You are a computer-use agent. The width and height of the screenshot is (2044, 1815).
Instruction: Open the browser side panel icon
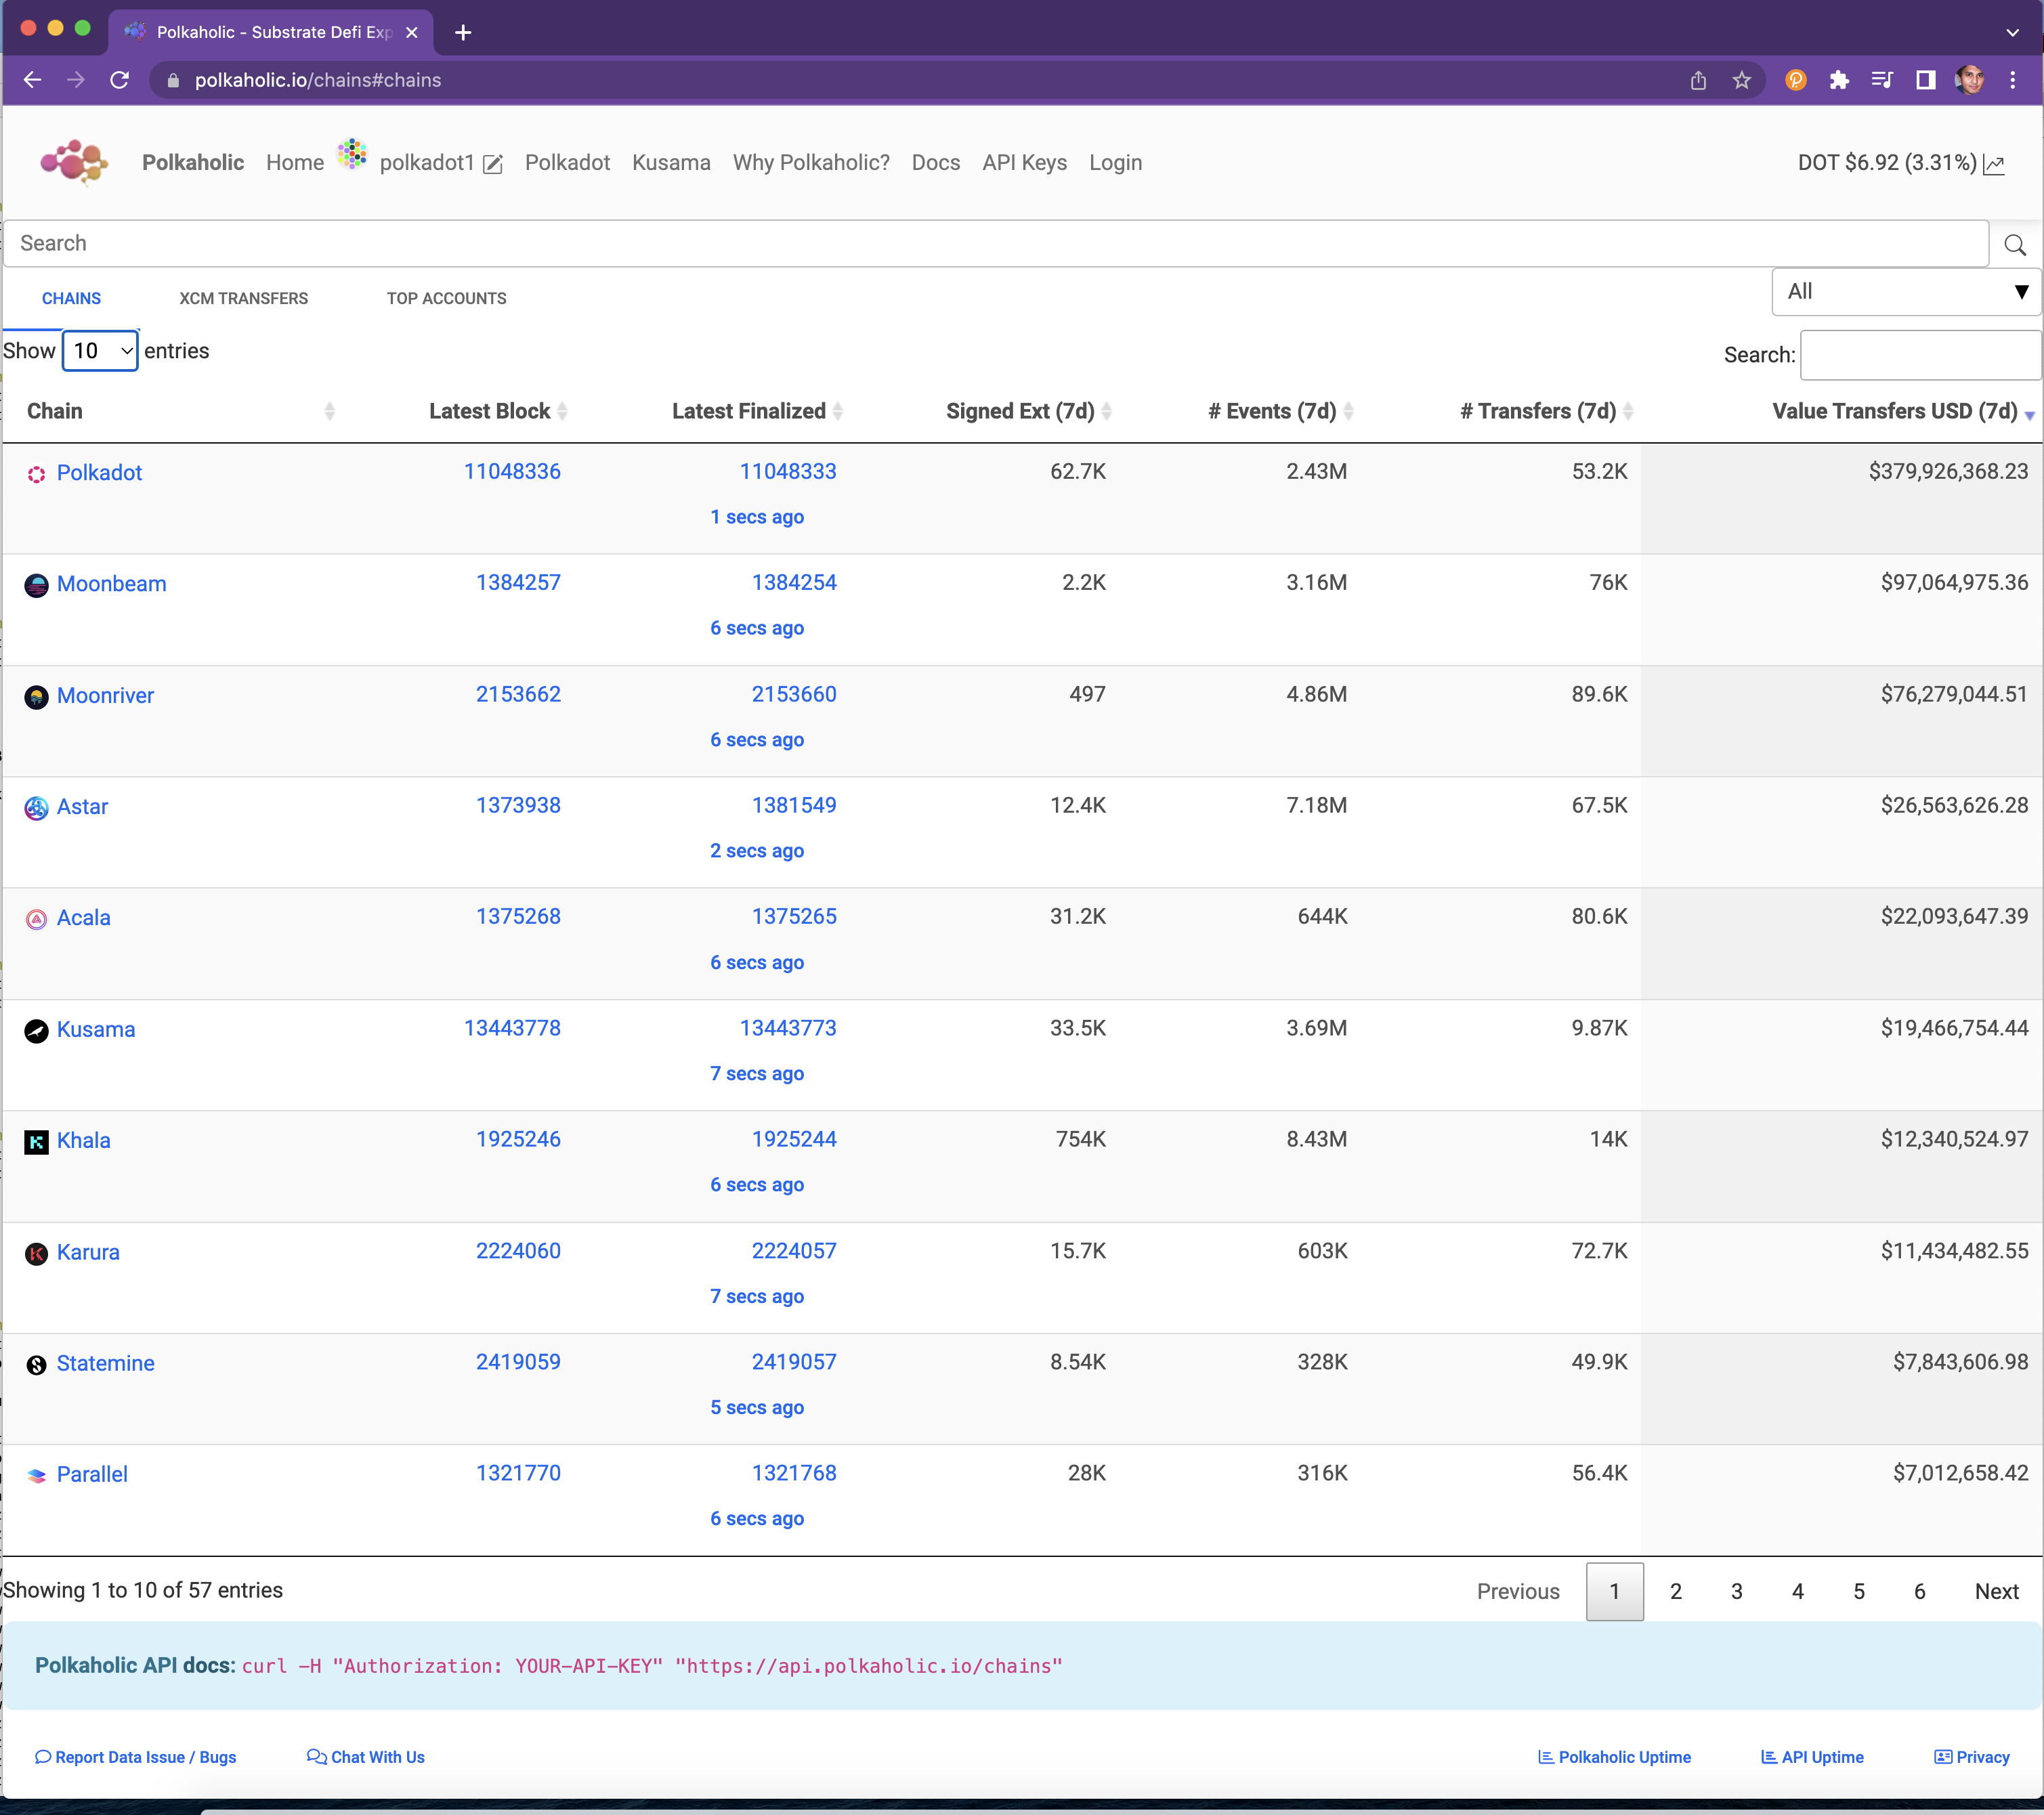point(1926,80)
